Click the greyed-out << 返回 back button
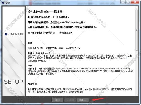 tap(70, 100)
